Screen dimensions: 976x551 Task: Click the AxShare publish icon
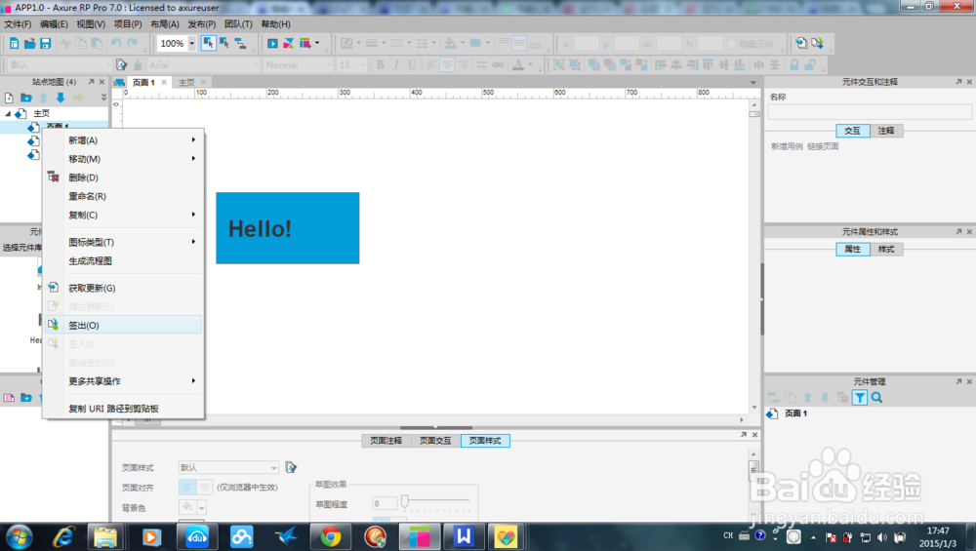[288, 43]
